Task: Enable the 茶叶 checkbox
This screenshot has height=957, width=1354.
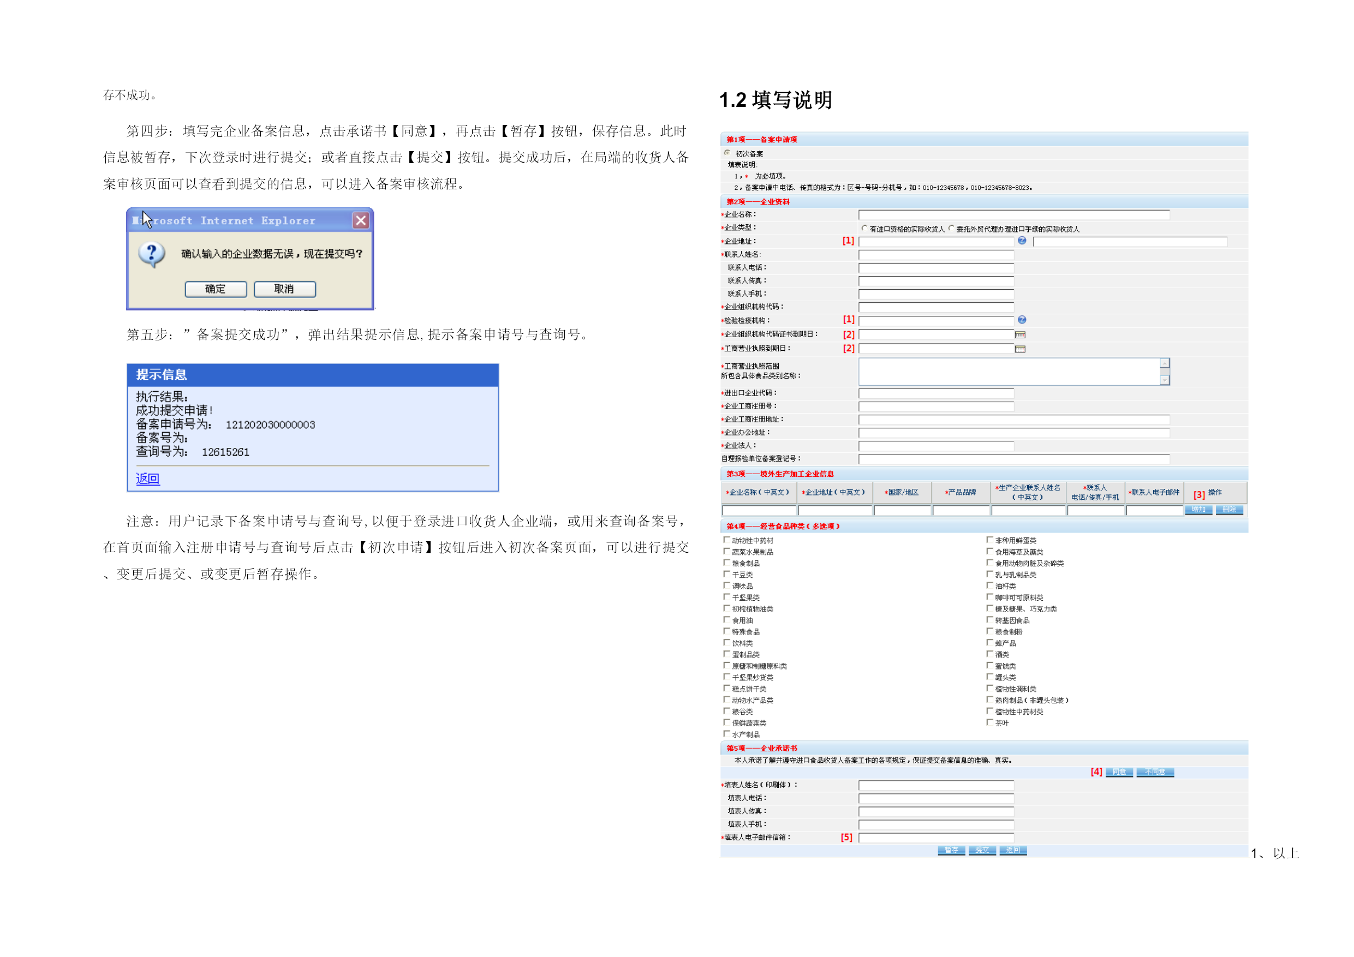Action: [x=989, y=722]
